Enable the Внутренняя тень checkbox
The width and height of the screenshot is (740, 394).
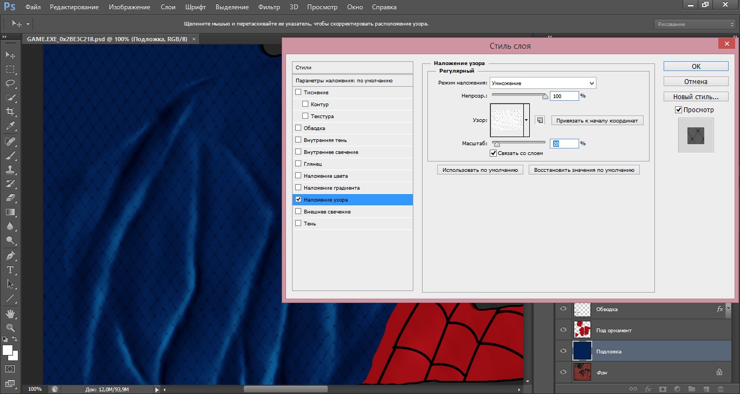point(298,140)
